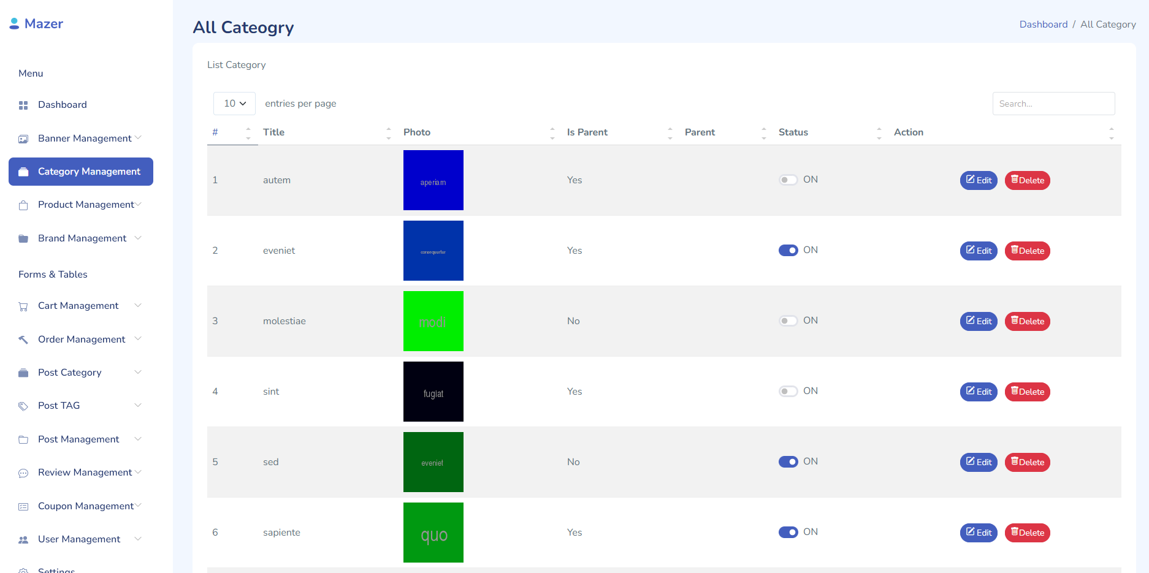
Task: Open Category Management menu item
Action: (x=81, y=172)
